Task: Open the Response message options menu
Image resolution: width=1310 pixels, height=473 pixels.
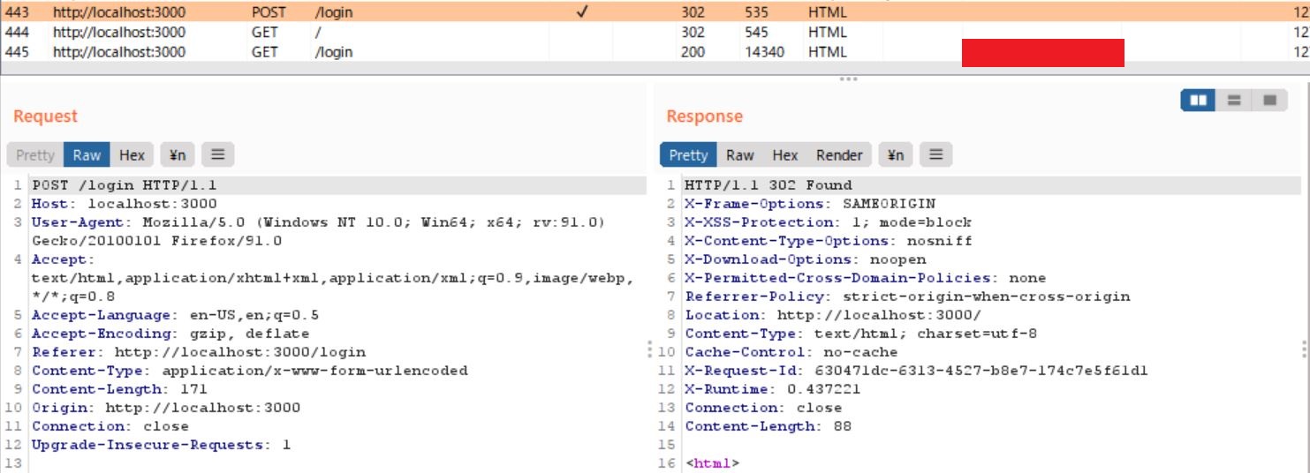Action: (x=935, y=155)
